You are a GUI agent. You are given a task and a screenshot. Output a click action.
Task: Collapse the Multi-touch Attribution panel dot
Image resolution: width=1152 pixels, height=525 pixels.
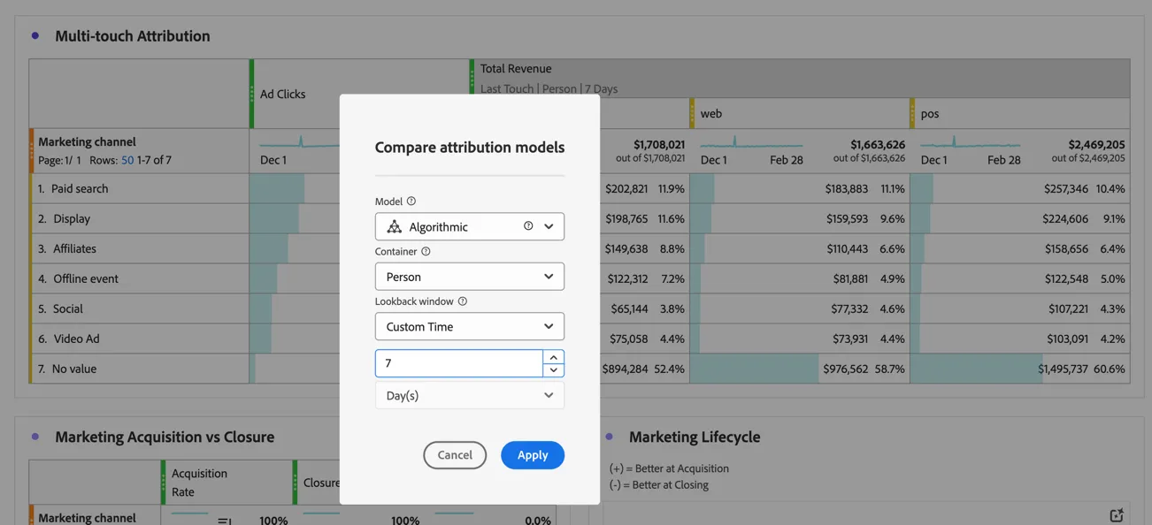click(x=35, y=36)
